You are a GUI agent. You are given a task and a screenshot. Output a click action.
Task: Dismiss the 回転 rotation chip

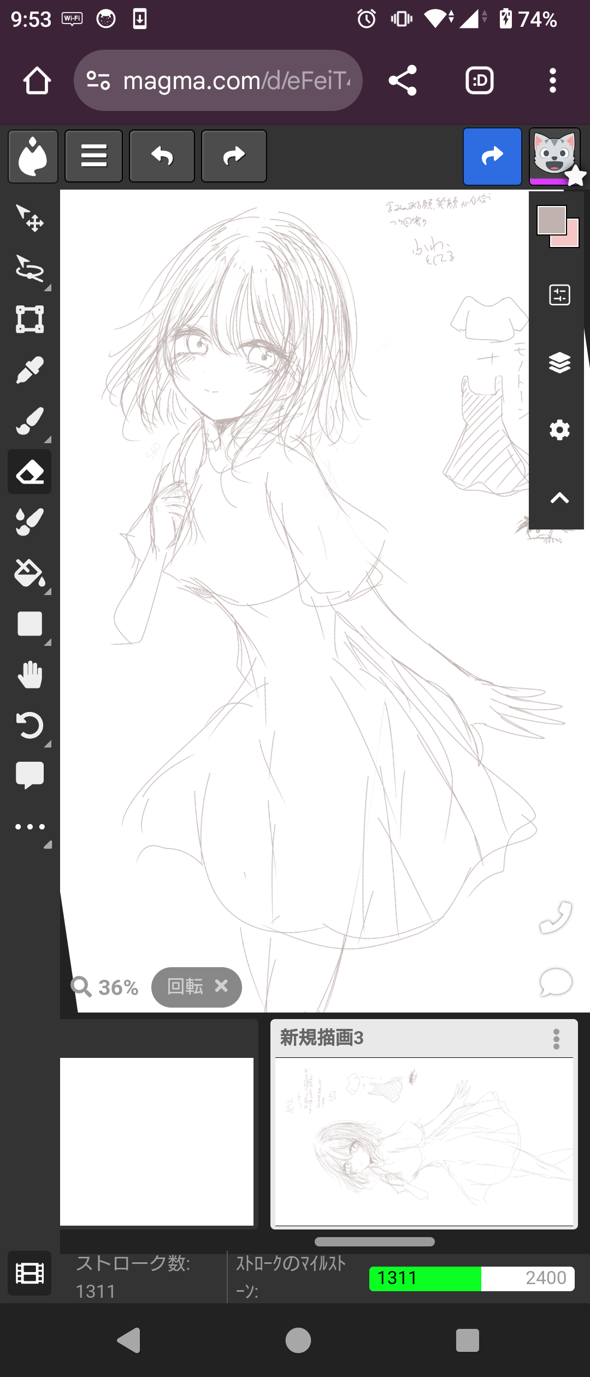point(221,986)
